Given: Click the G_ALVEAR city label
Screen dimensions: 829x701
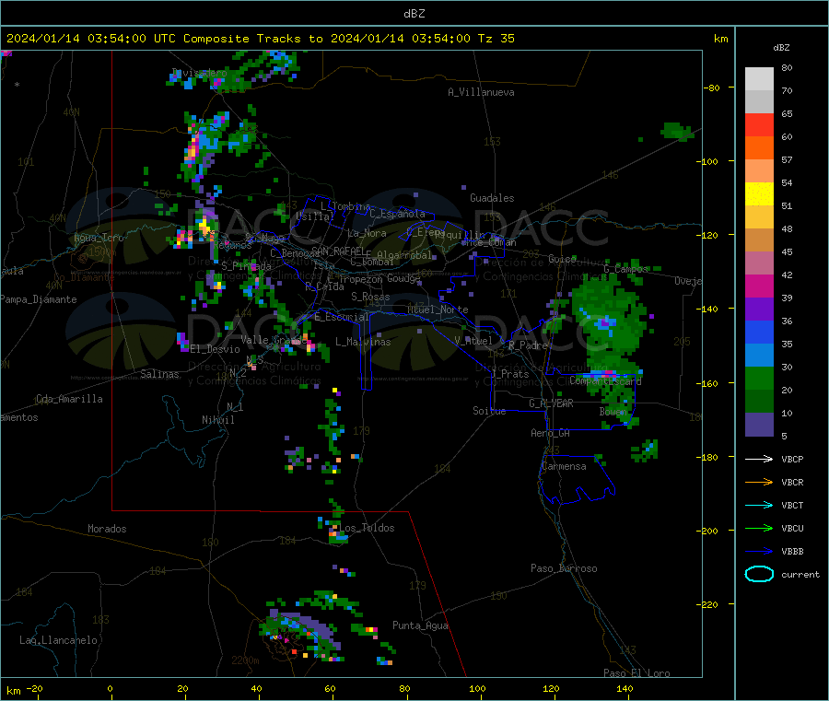Looking at the screenshot, I should click(x=551, y=403).
